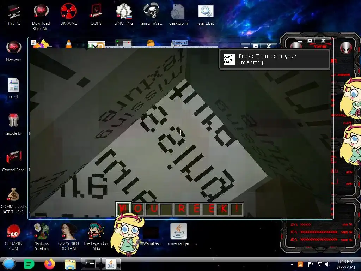Open the Recycle Bin
Image resolution: width=361 pixels, height=271 pixels.
point(14,125)
